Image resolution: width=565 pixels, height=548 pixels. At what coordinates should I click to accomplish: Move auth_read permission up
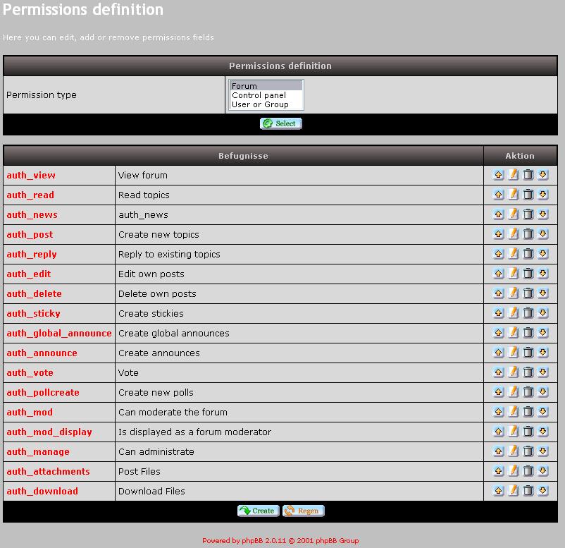(499, 195)
